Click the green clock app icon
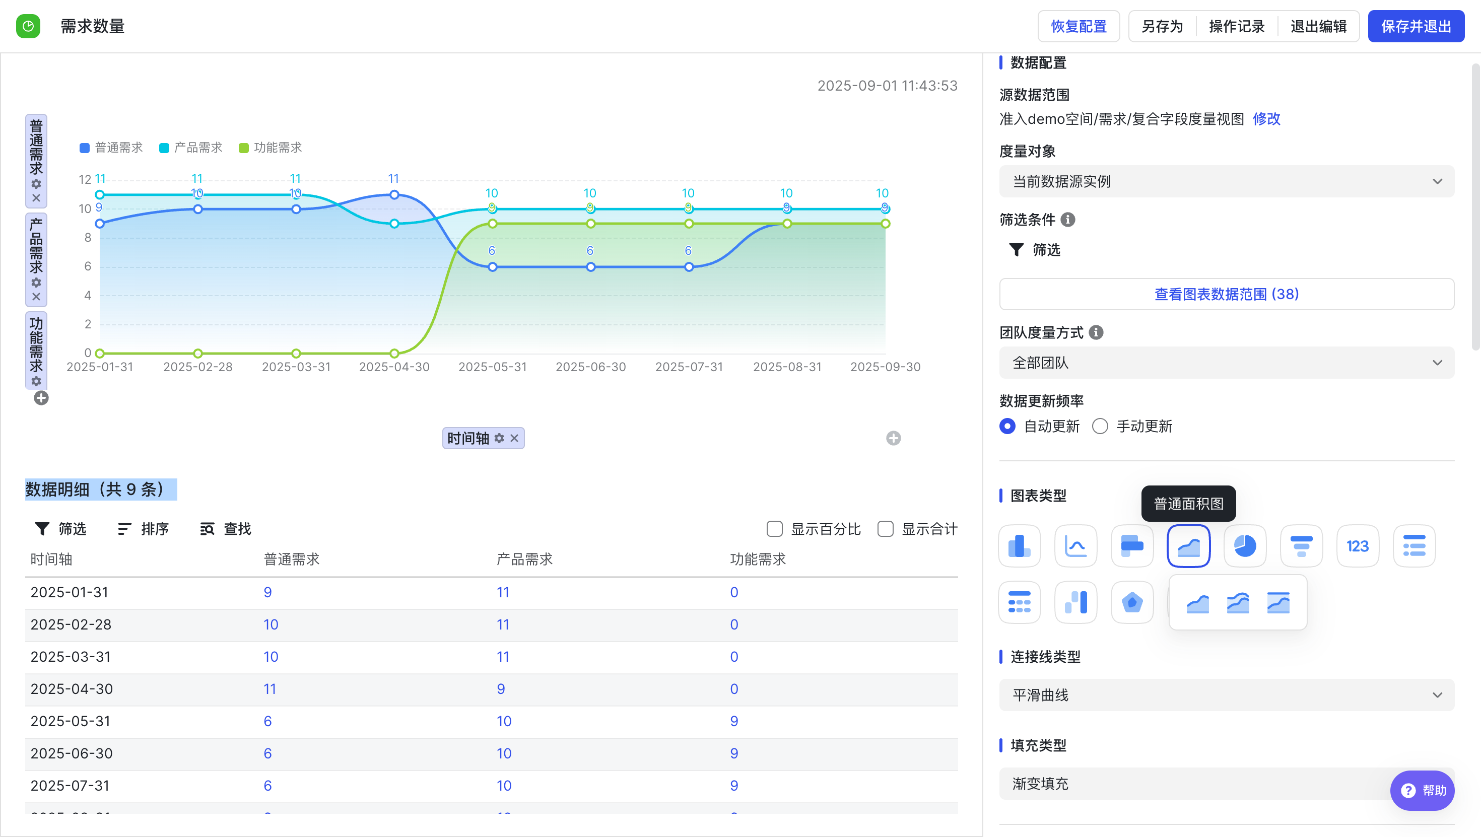Screen dimensions: 1481x837 28,27
